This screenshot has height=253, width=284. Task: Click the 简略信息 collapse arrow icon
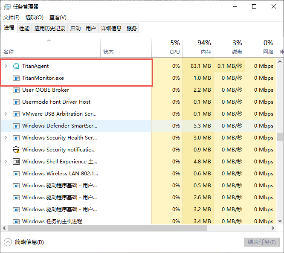pos(8,242)
